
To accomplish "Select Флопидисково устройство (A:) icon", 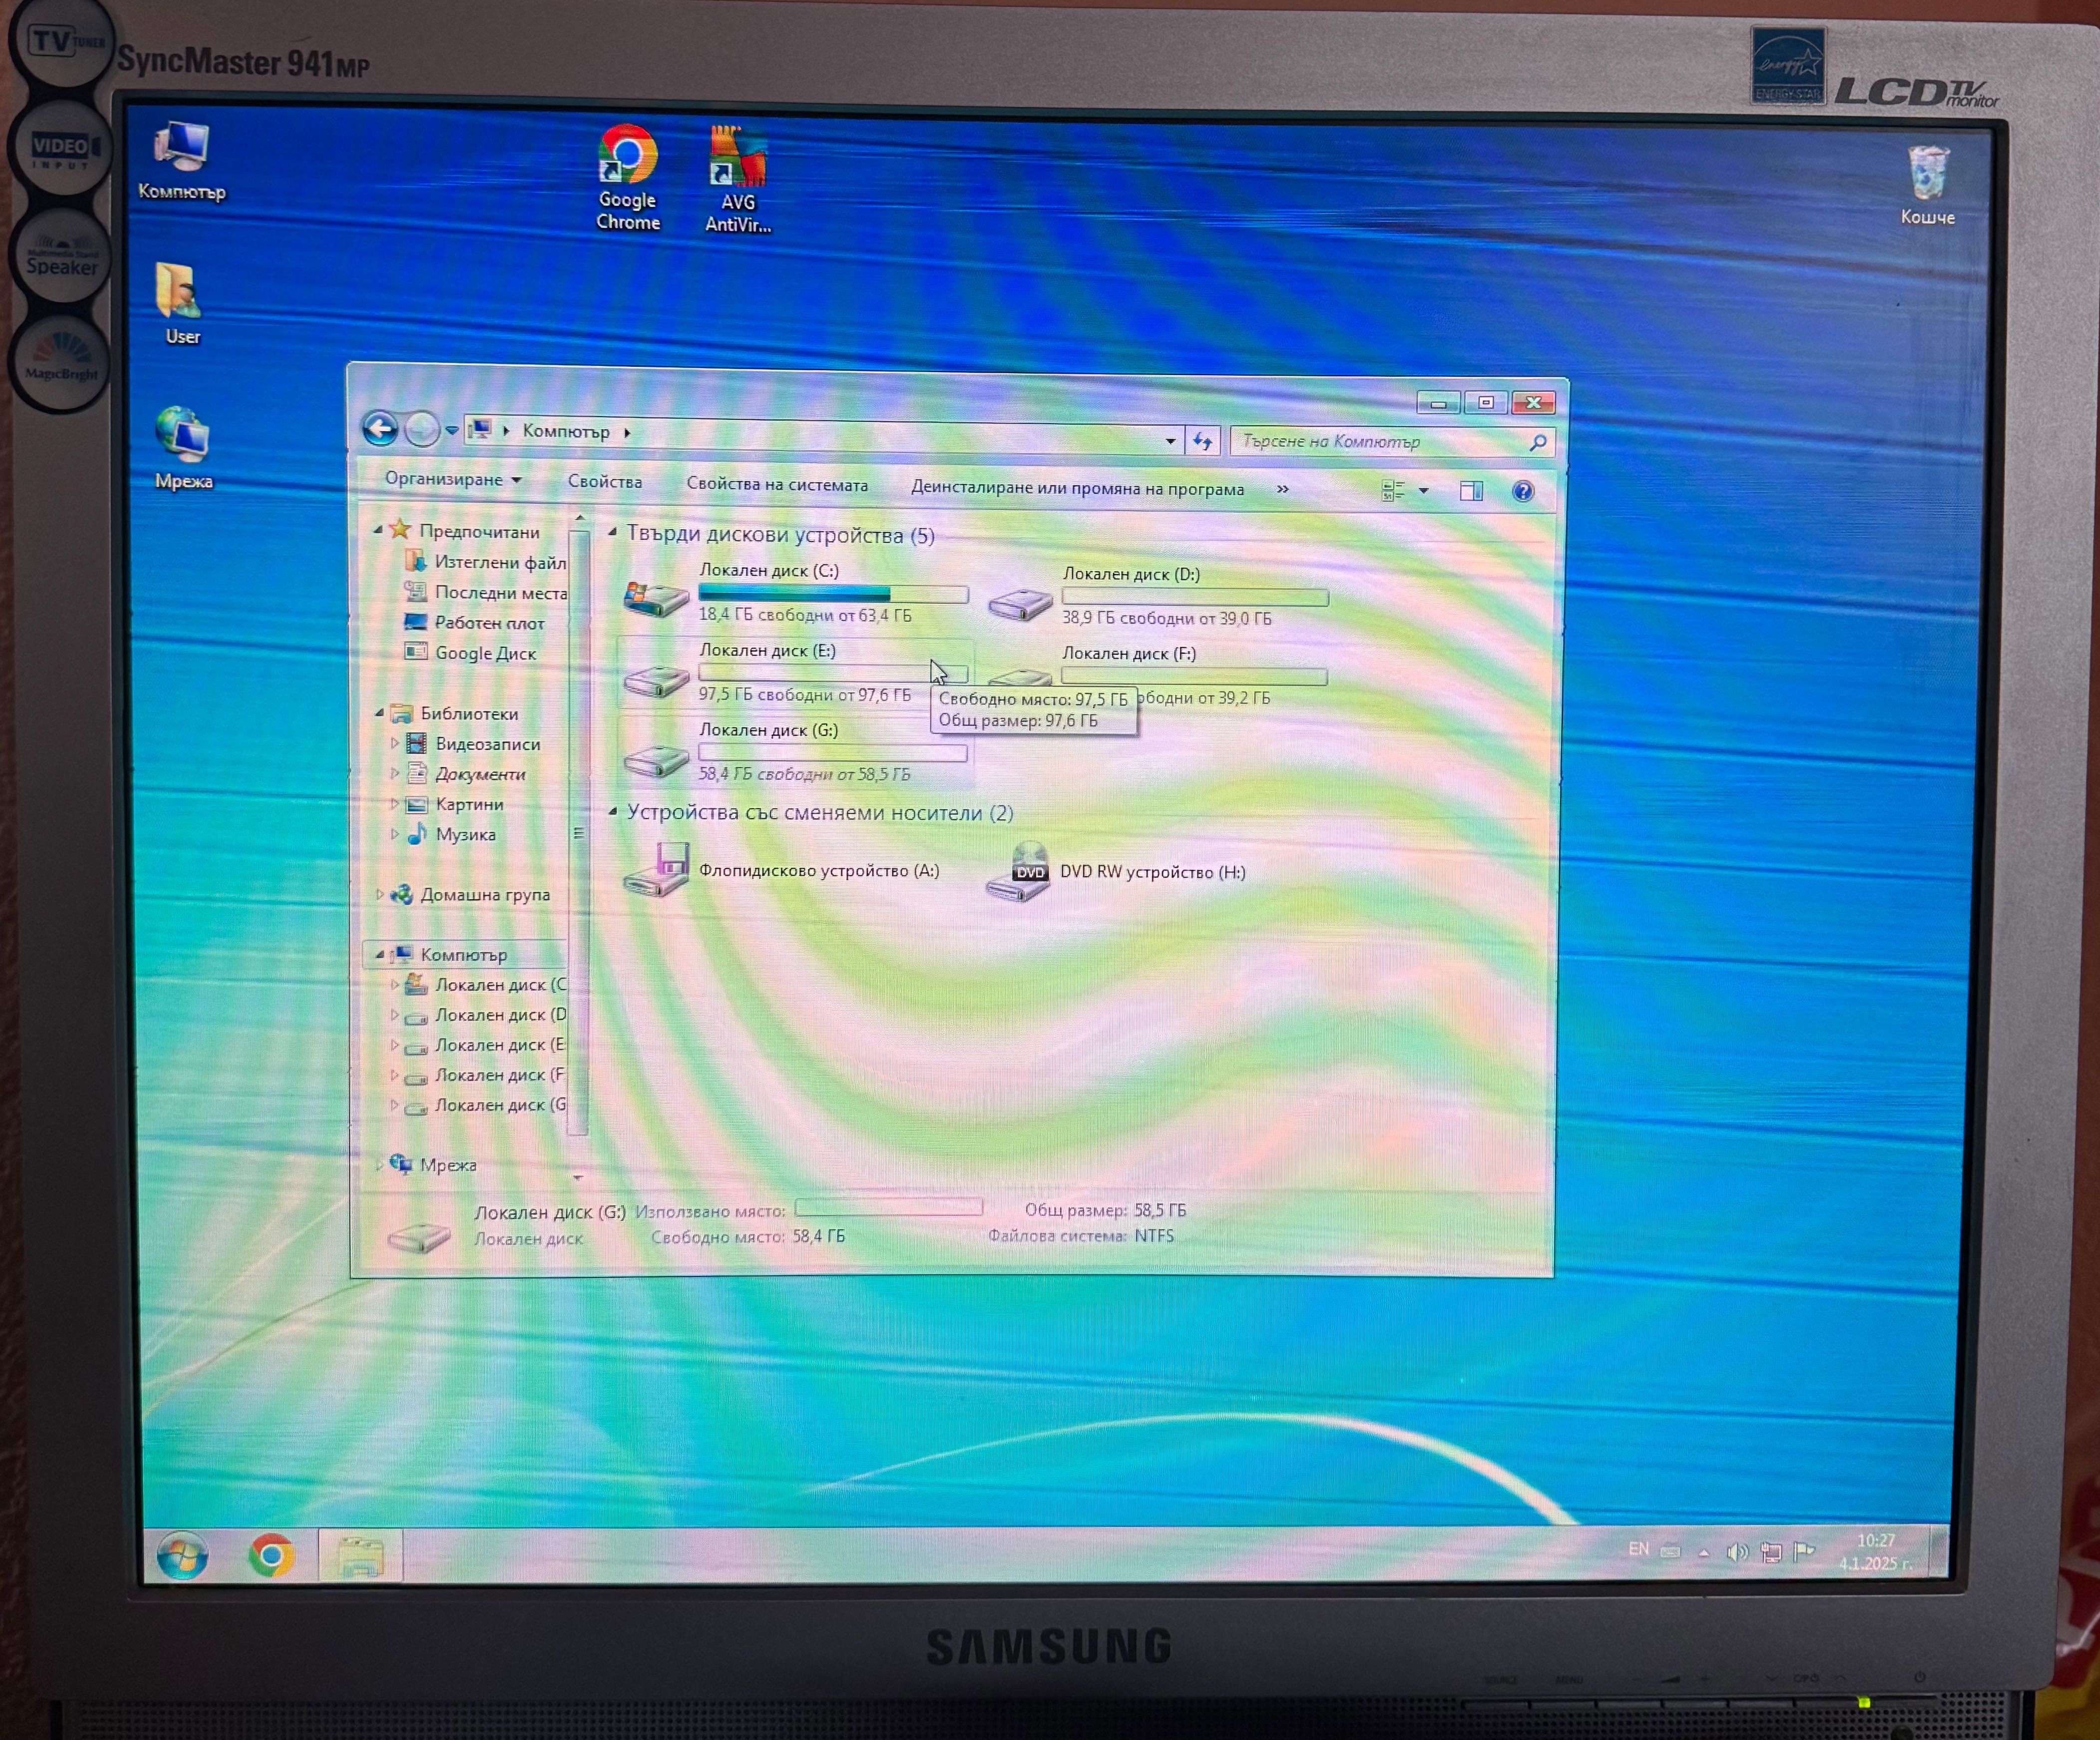I will 656,869.
